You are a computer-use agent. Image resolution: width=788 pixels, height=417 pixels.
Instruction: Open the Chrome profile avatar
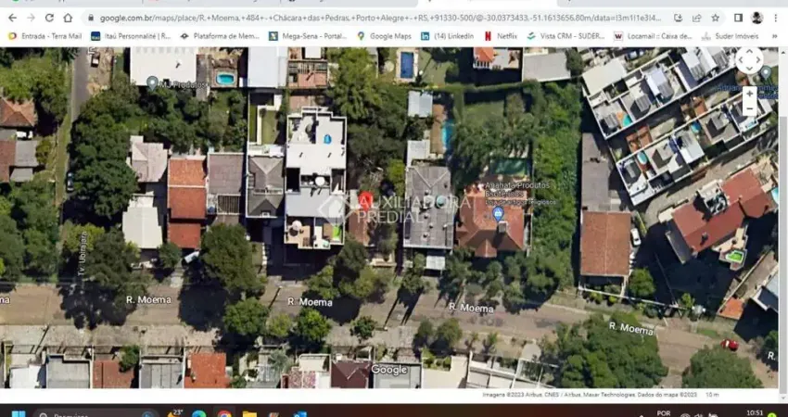(x=756, y=19)
